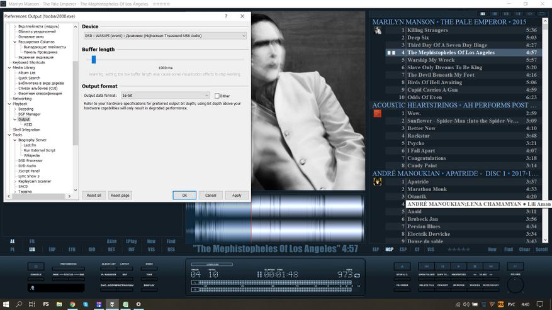552x310 pixels.
Task: Open the Output data format dropdown
Action: pyautogui.click(x=165, y=96)
